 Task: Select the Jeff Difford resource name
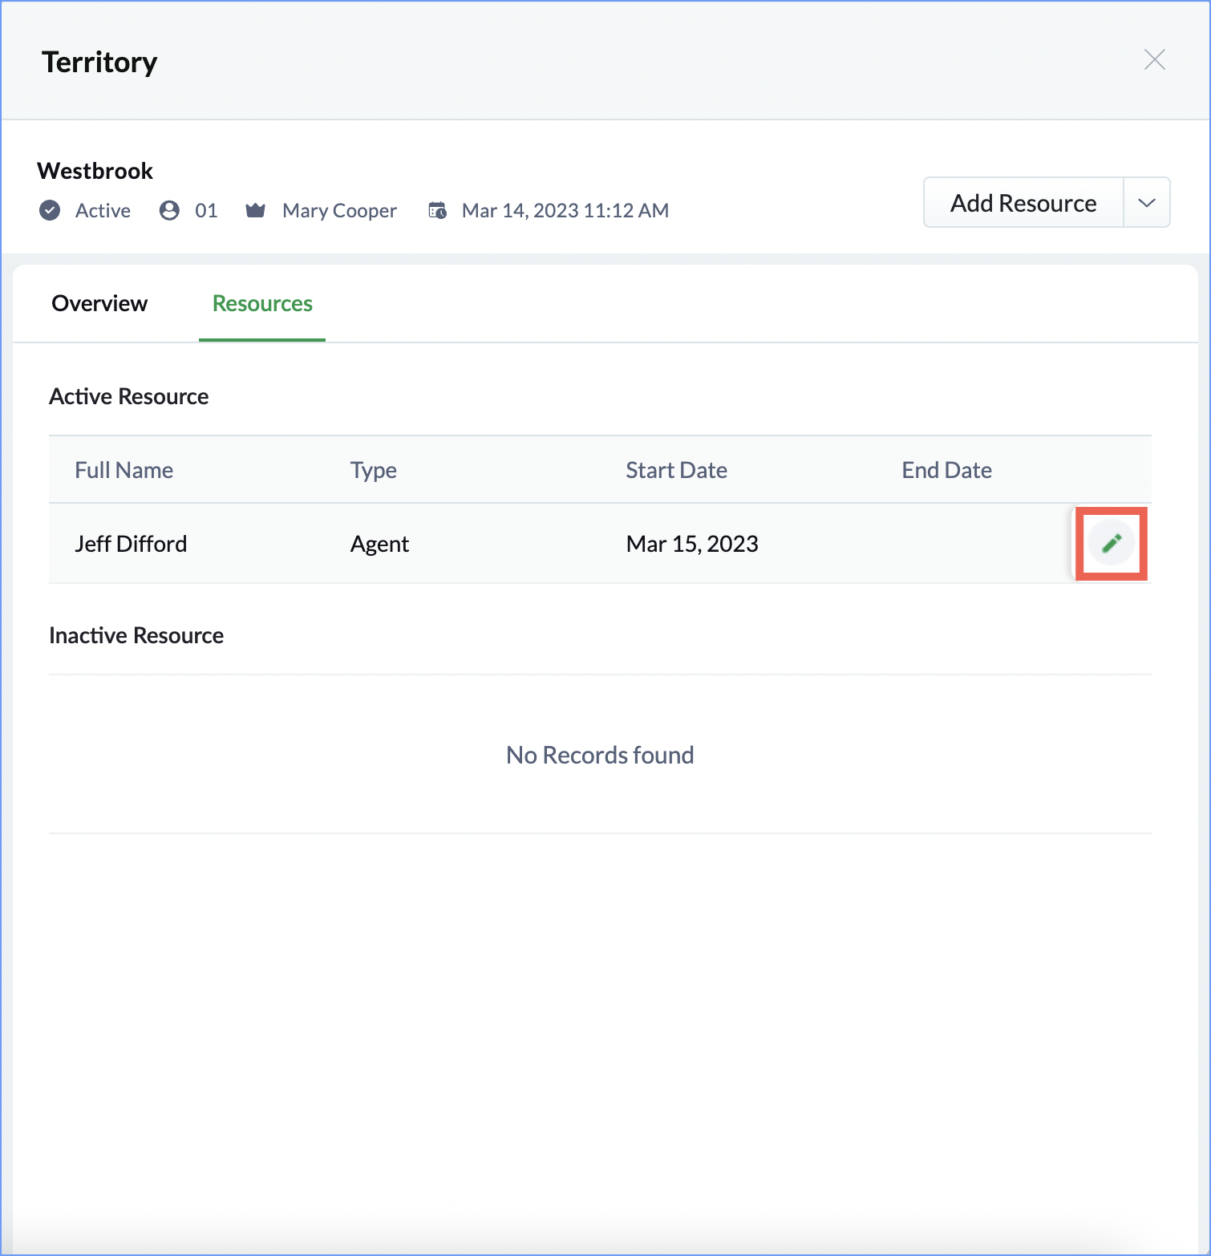click(131, 544)
